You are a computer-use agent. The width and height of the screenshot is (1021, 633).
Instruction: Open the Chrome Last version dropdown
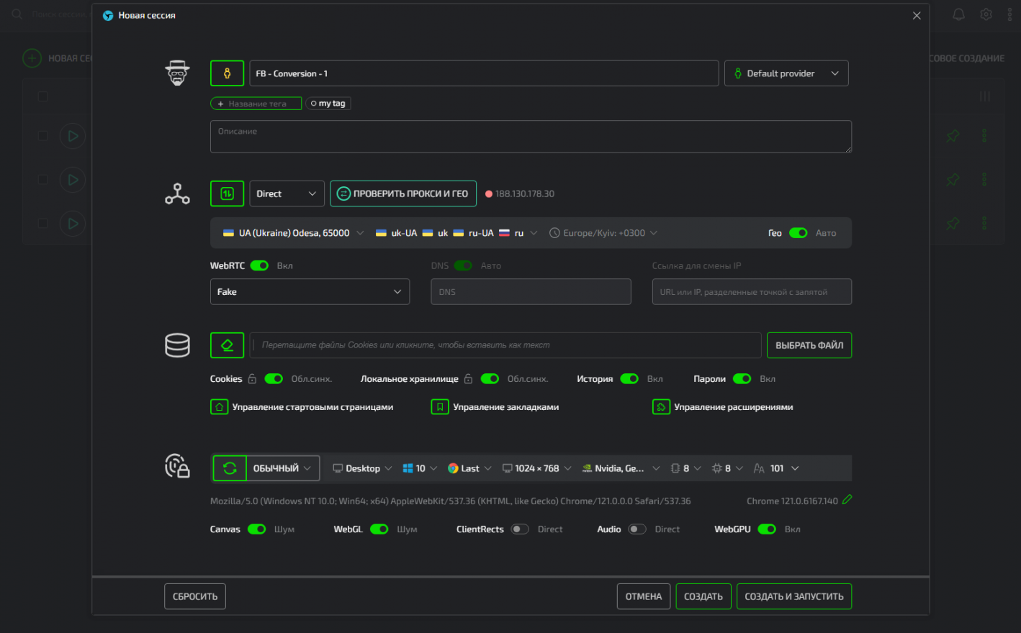[x=469, y=468]
